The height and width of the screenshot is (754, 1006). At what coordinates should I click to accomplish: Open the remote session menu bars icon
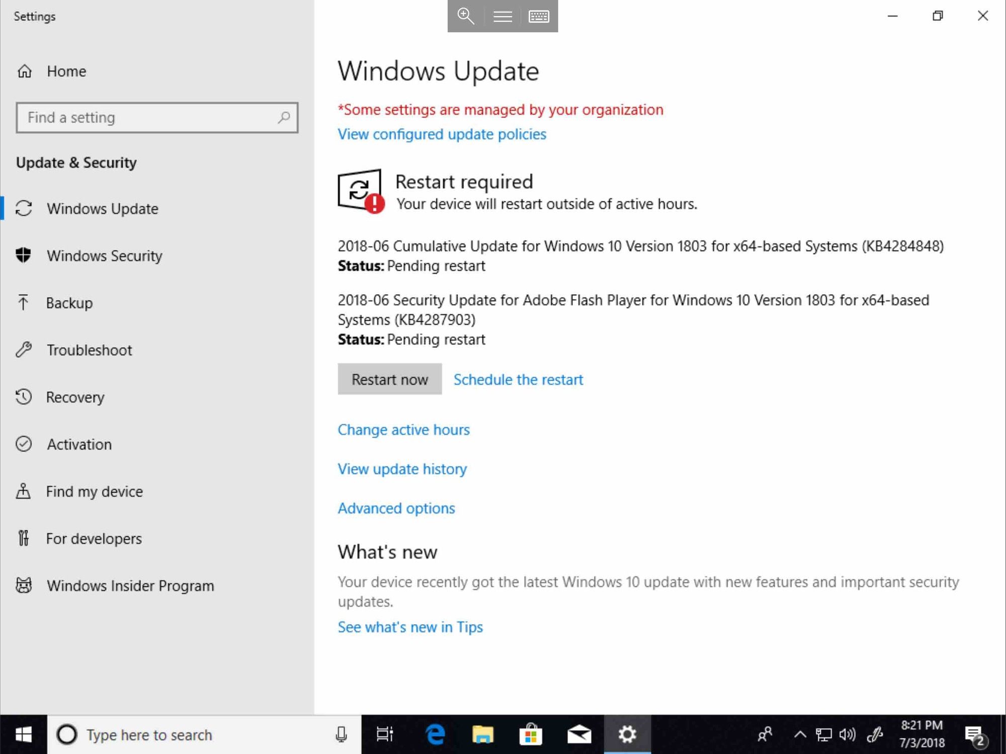502,16
